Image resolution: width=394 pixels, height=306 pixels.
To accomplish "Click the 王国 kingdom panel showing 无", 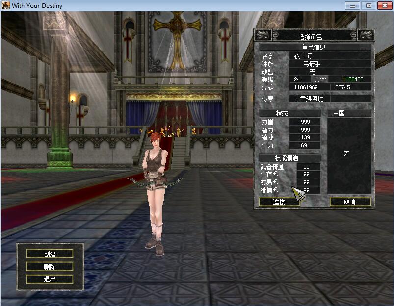I will [349, 155].
